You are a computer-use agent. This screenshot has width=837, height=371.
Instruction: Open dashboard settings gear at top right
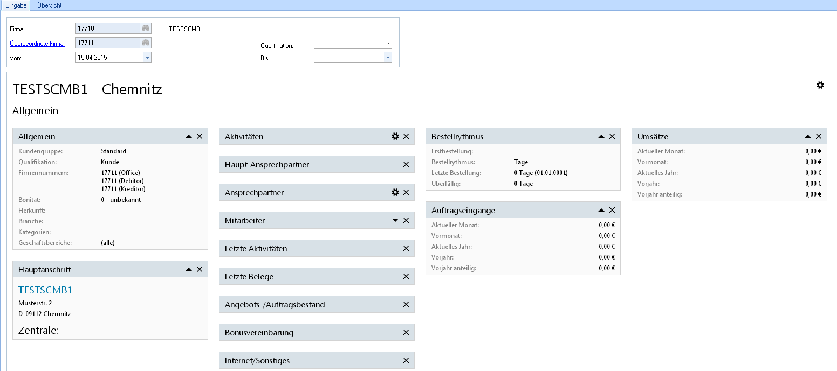[820, 85]
